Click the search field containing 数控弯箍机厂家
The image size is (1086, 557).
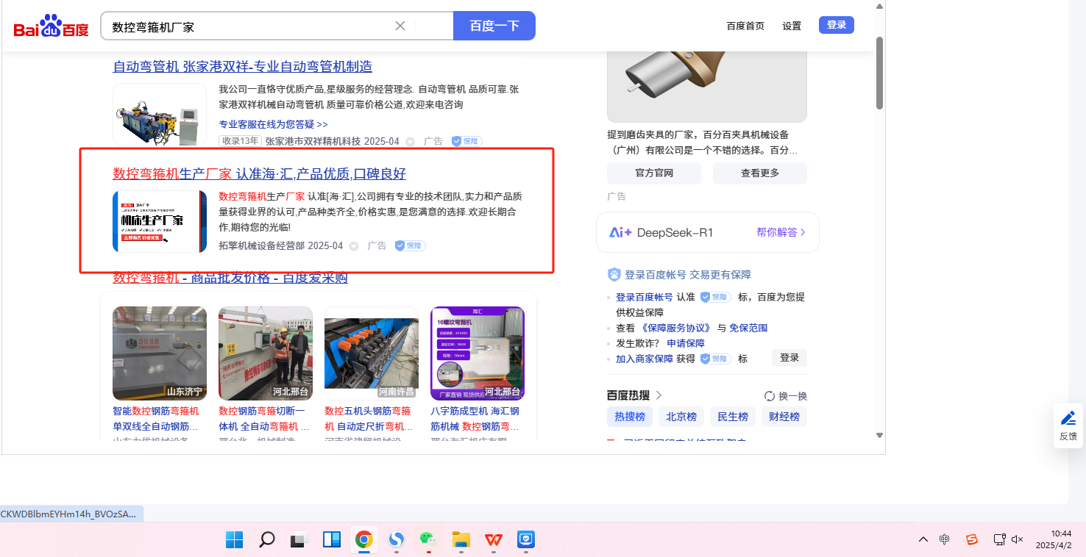(x=250, y=26)
